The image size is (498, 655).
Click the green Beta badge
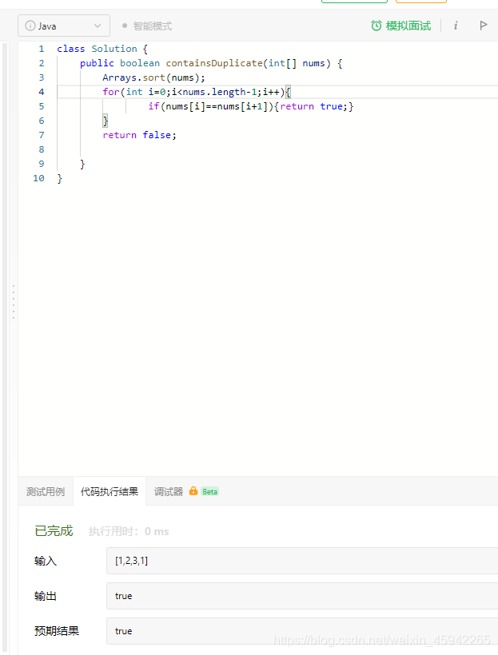click(209, 492)
